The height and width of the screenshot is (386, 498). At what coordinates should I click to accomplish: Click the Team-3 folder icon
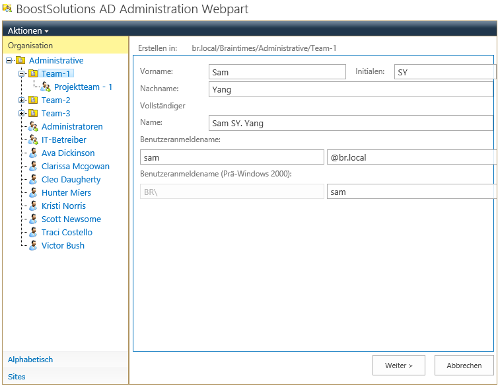tap(33, 113)
